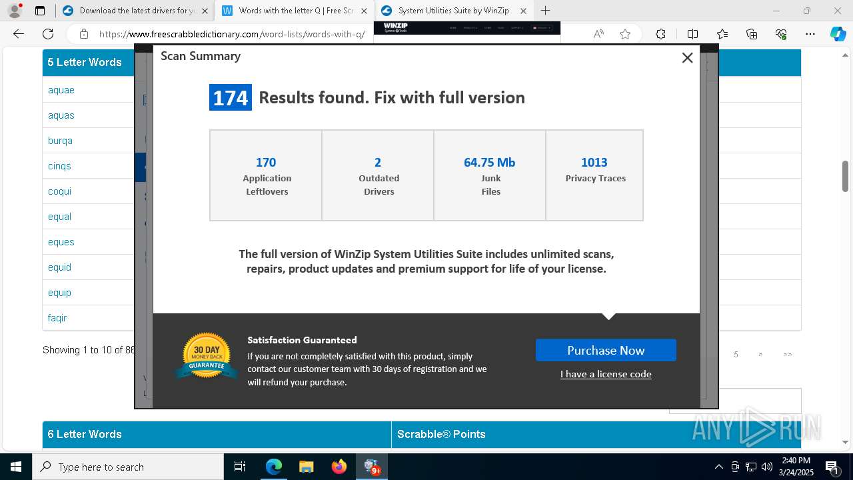
Task: Click the 30 Day Money Back Guarantee badge
Action: tap(207, 355)
